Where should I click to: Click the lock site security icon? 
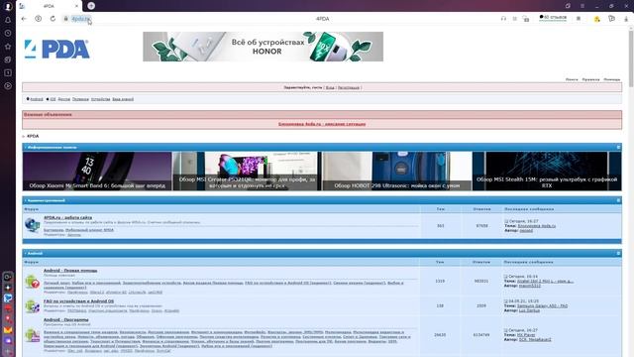pos(65,19)
